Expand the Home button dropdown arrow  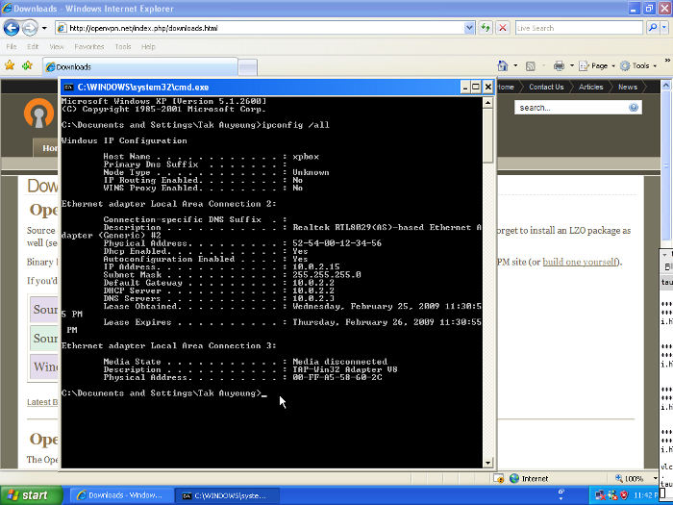[x=515, y=65]
